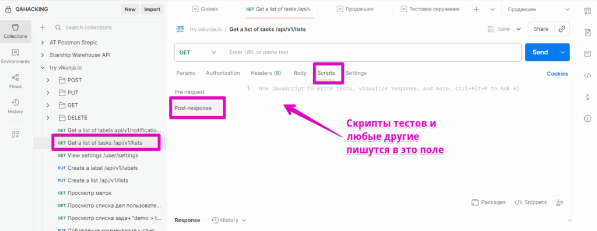Click the Import button
Screen dimensions: 597x231
[x=152, y=9]
